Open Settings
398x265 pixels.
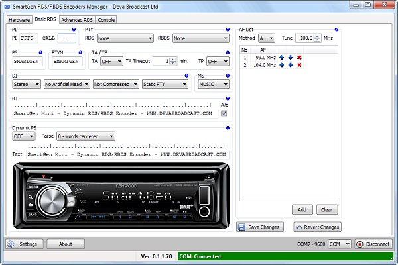click(25, 244)
